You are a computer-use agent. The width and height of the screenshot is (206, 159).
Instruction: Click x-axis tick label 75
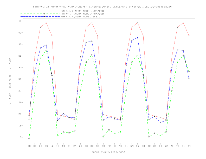pos(172,146)
